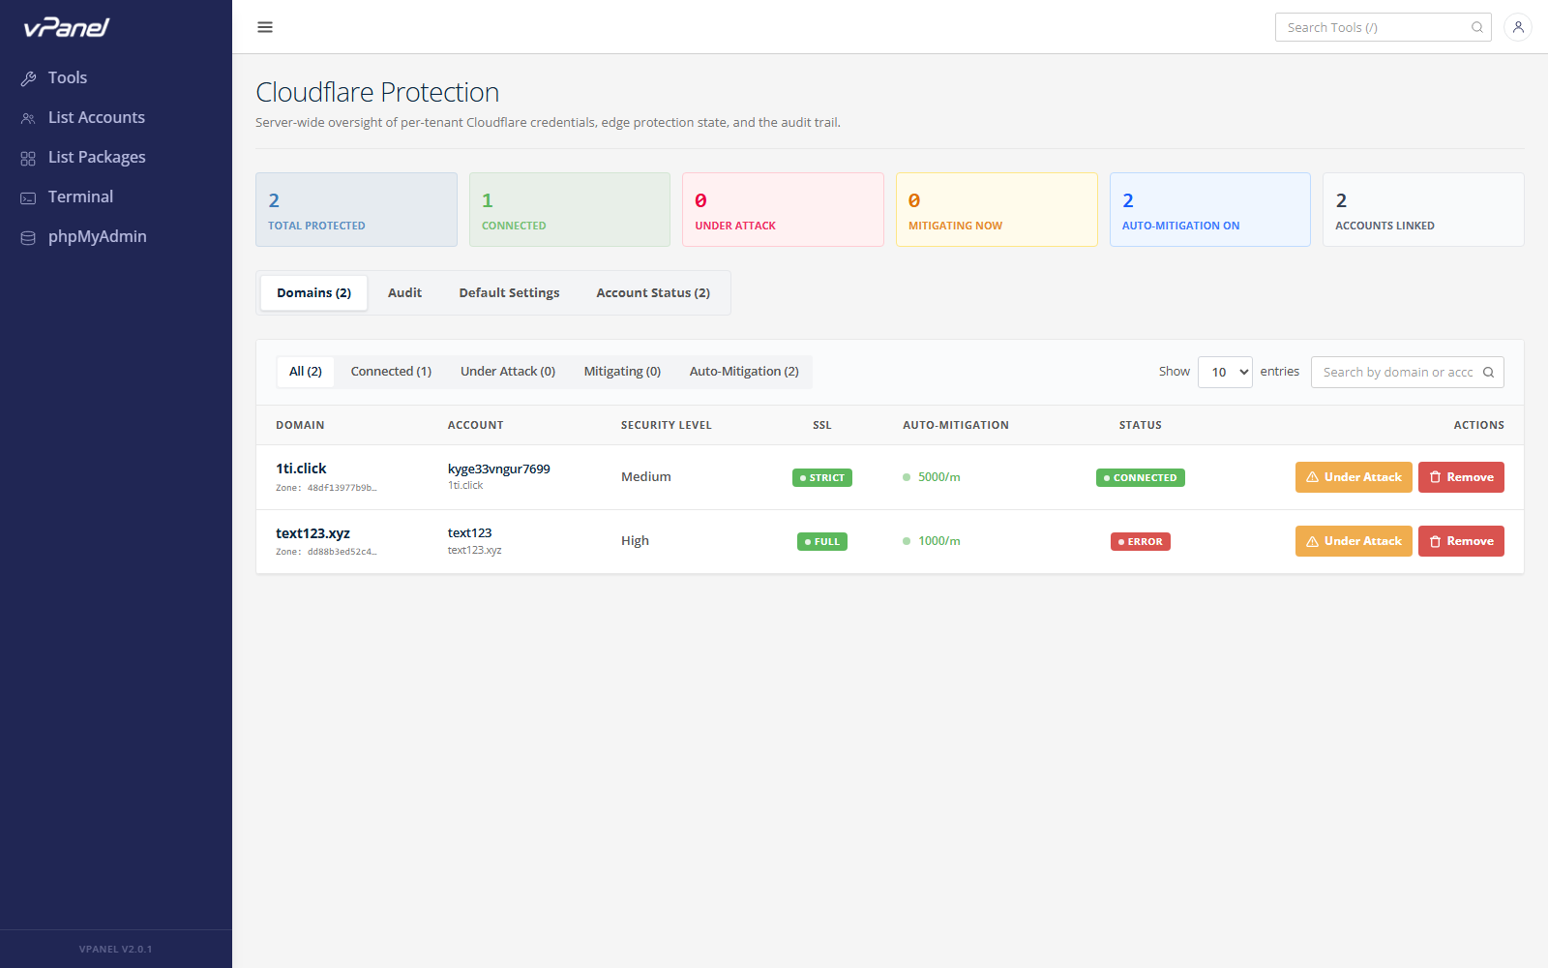Click the ERROR status badge
The width and height of the screenshot is (1548, 968).
pyautogui.click(x=1141, y=541)
